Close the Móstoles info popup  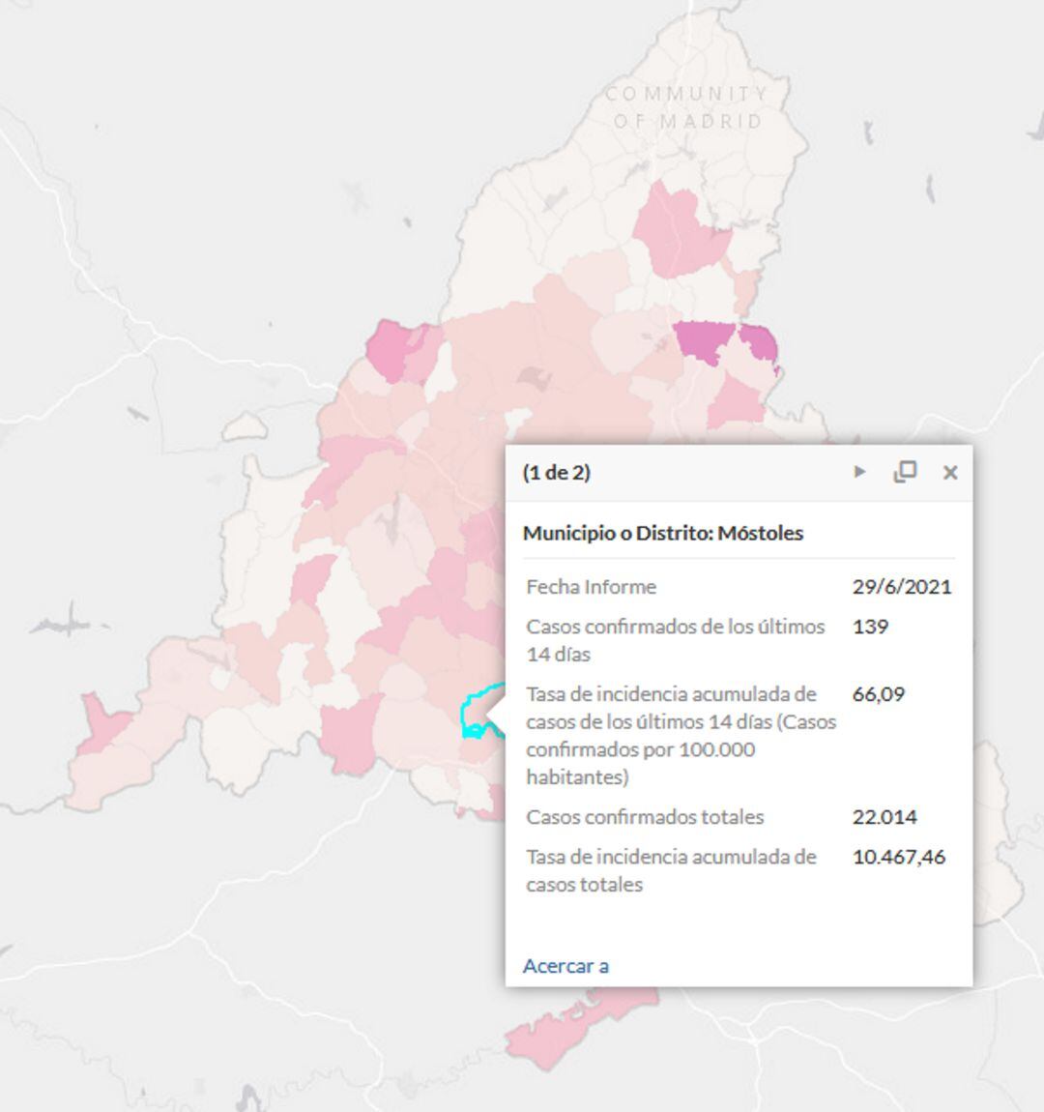(x=950, y=472)
